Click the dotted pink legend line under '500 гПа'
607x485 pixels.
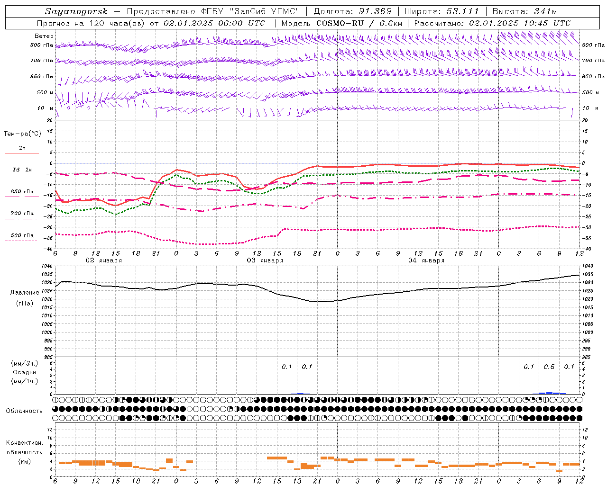coord(21,241)
